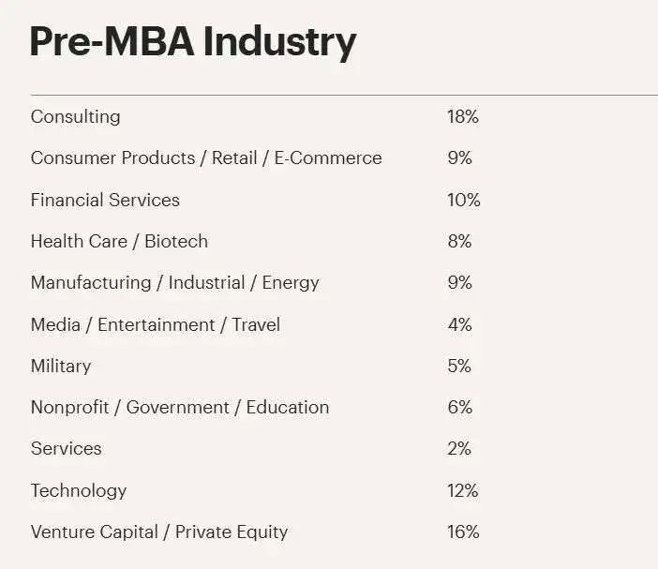Select the Military row label
The height and width of the screenshot is (569, 658).
[x=61, y=367]
